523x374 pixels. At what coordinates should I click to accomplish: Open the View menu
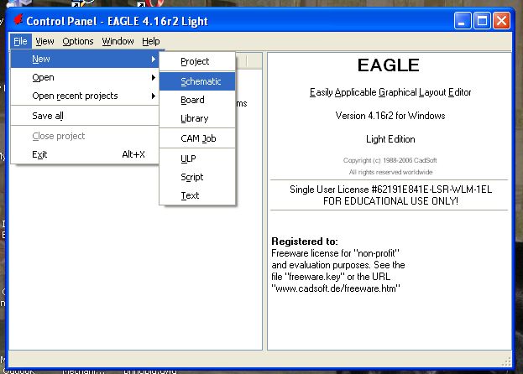click(44, 41)
